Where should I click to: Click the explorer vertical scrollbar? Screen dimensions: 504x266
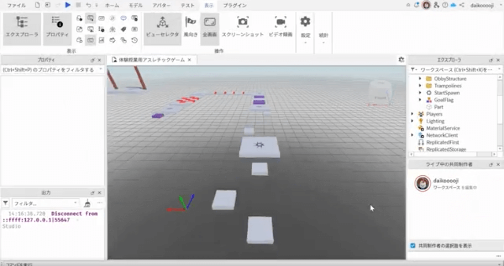click(500, 113)
